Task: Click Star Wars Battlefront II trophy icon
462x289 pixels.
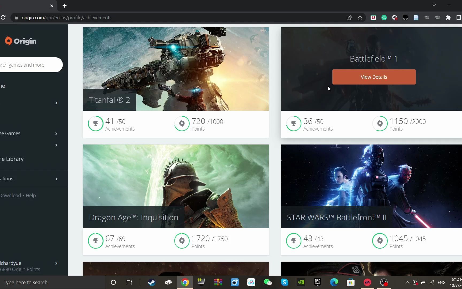Action: point(294,241)
